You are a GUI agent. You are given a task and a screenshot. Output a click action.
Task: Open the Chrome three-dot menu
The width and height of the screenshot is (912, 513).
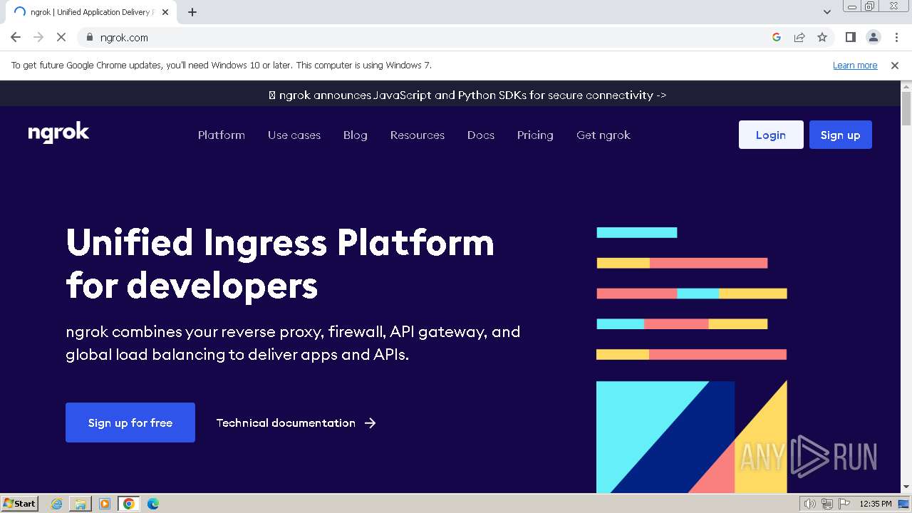896,37
